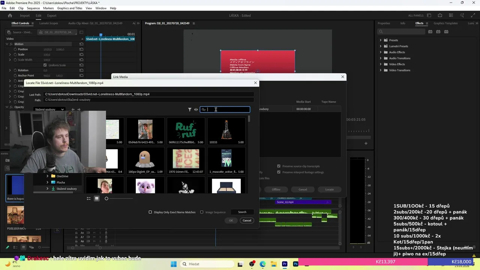Enable Display Only Exact Name Matches
This screenshot has width=480, height=270.
150,212
